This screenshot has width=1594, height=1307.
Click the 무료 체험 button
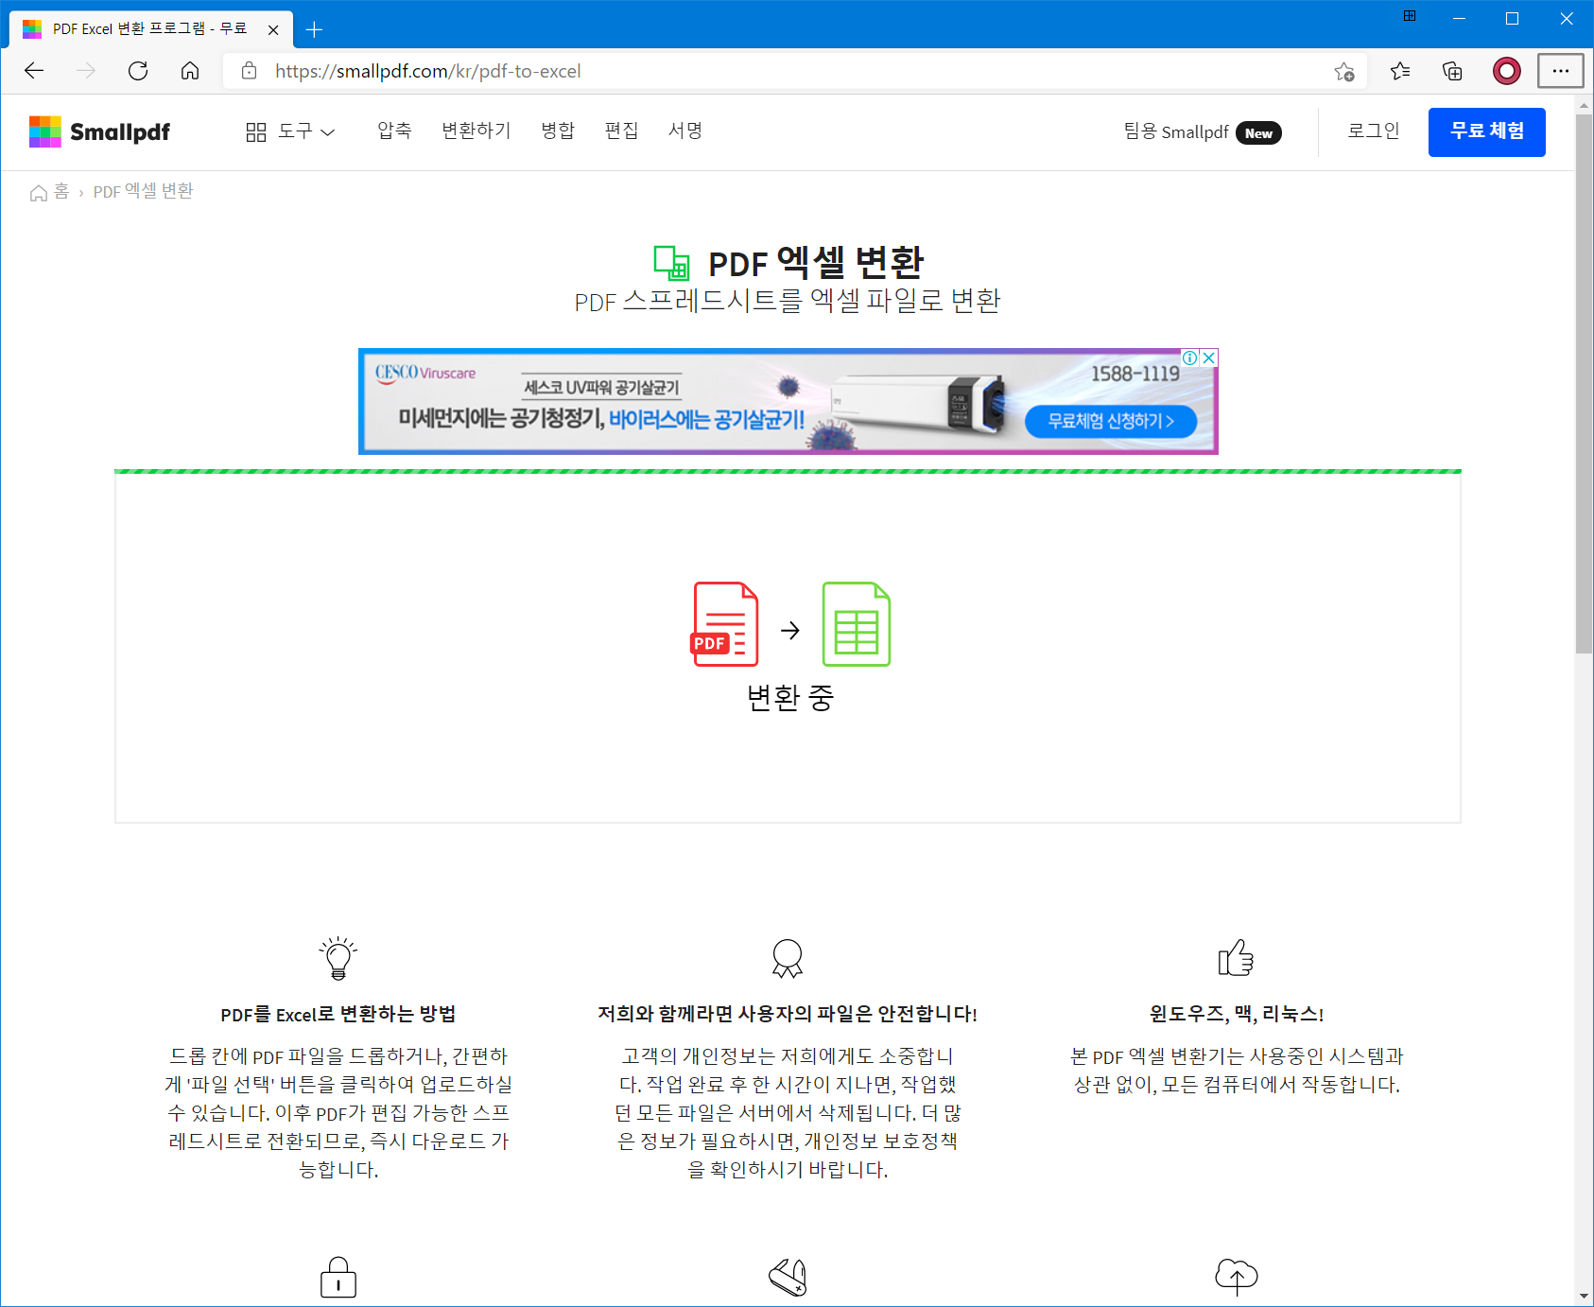1487,131
